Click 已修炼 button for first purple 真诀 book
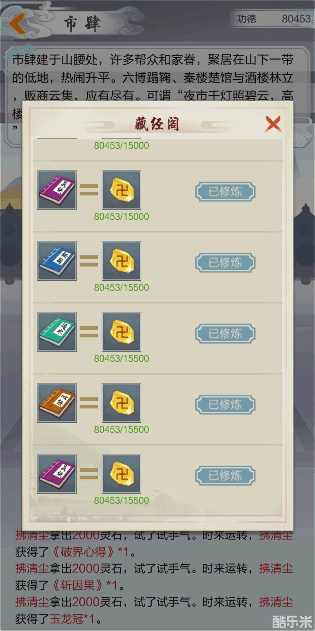The width and height of the screenshot is (315, 631). [x=225, y=192]
